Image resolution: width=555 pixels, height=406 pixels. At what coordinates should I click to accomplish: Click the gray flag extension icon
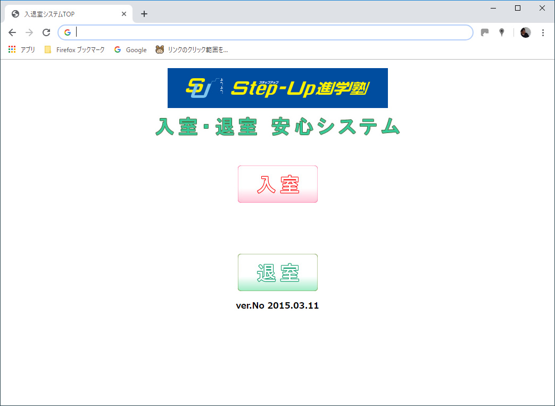tap(484, 32)
